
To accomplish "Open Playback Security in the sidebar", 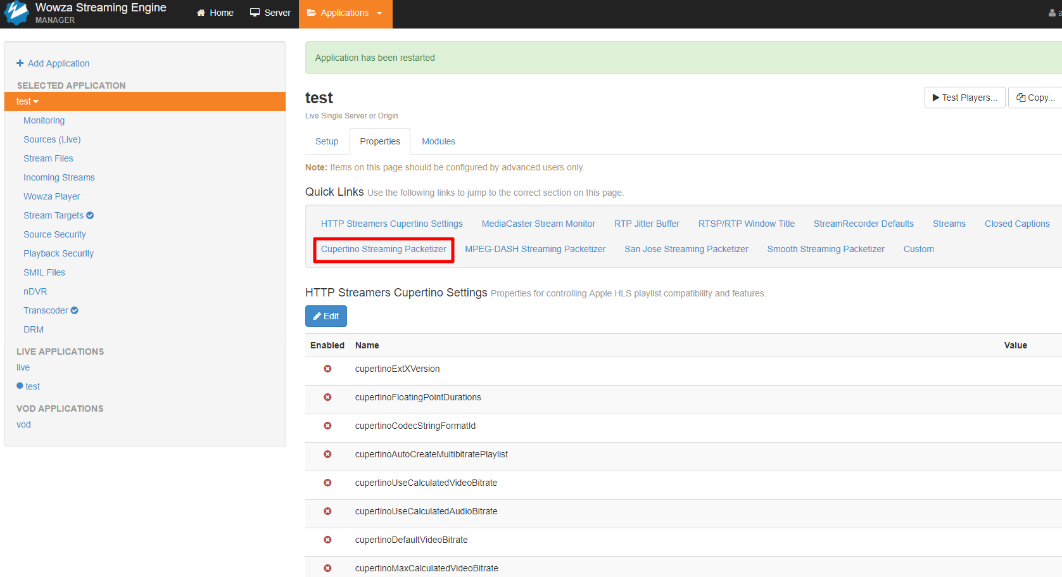I will point(58,253).
